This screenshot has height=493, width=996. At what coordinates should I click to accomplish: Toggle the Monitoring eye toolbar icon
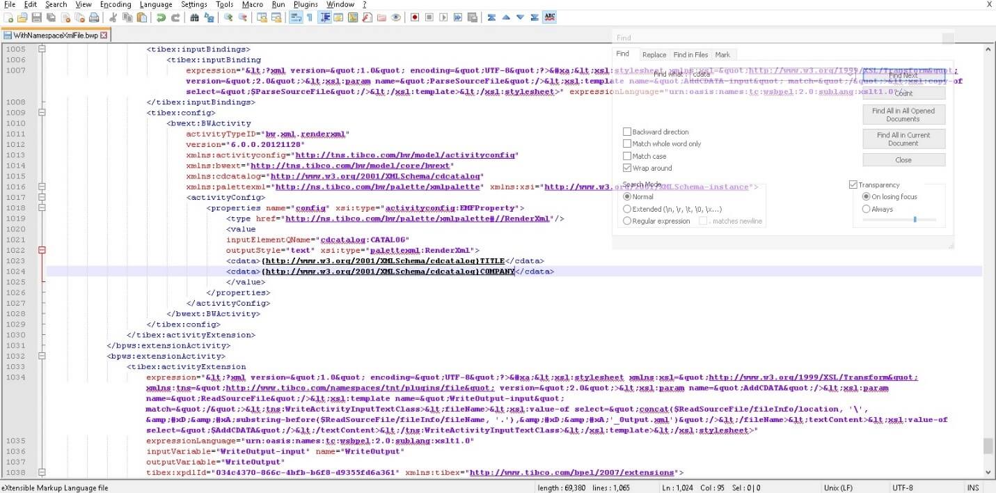(396, 17)
